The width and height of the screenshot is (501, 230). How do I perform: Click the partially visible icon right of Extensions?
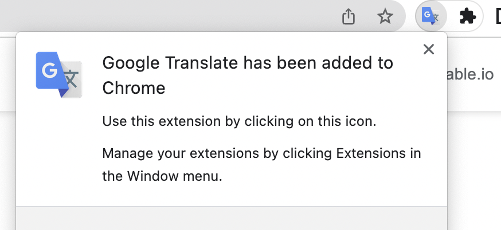click(x=498, y=17)
